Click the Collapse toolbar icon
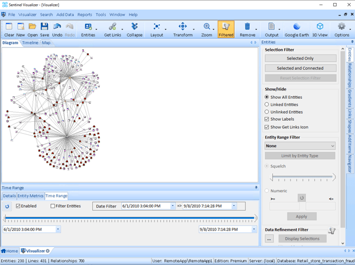This screenshot has width=355, height=265. coord(134,27)
